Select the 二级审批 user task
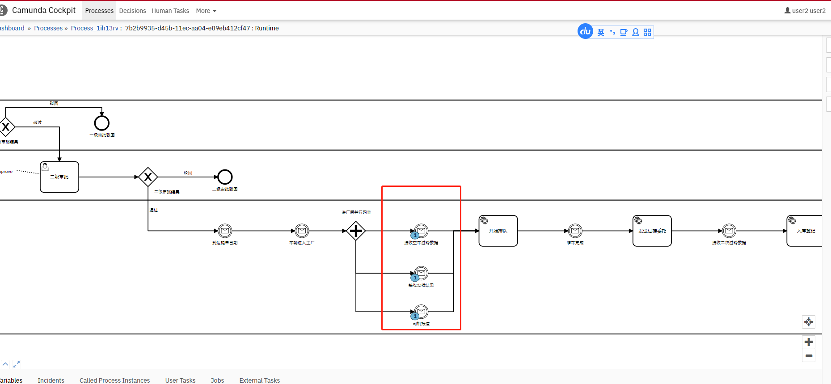 59,177
